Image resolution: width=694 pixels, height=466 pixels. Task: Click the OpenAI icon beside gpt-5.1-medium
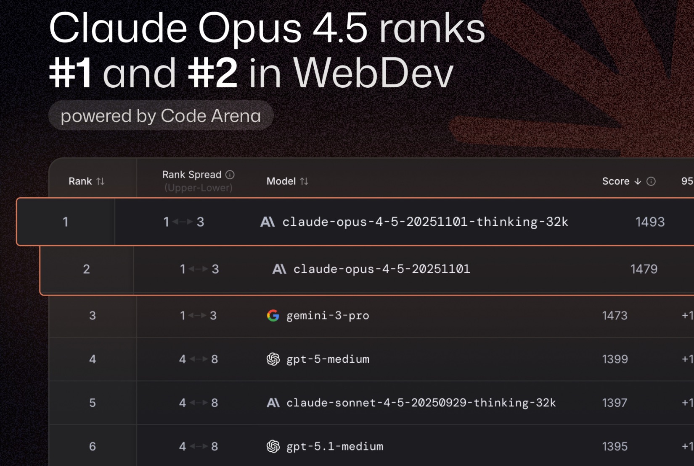coord(273,446)
